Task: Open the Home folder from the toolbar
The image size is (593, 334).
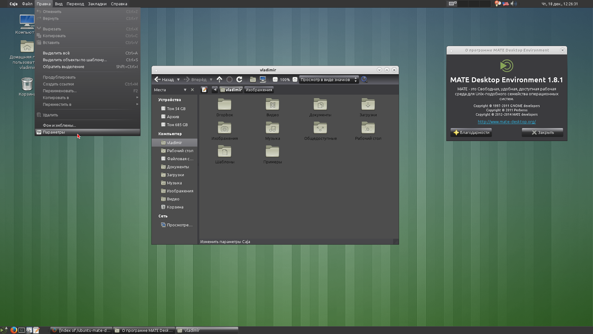Action: point(253,79)
